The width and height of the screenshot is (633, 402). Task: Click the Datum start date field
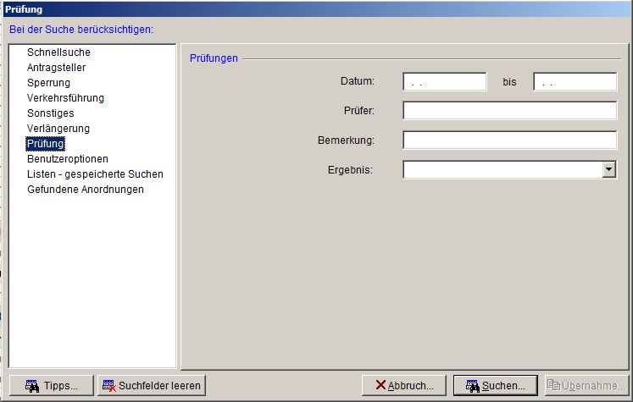click(445, 82)
